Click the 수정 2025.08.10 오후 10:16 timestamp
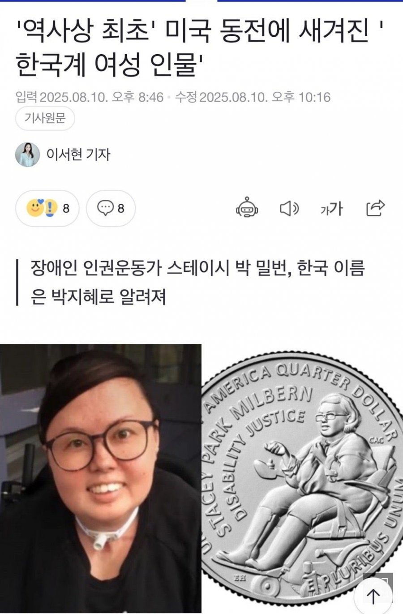Image resolution: width=403 pixels, height=614 pixels. [x=253, y=97]
